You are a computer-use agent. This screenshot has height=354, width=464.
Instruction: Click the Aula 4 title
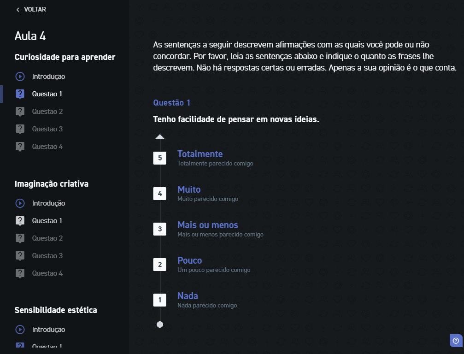point(30,36)
